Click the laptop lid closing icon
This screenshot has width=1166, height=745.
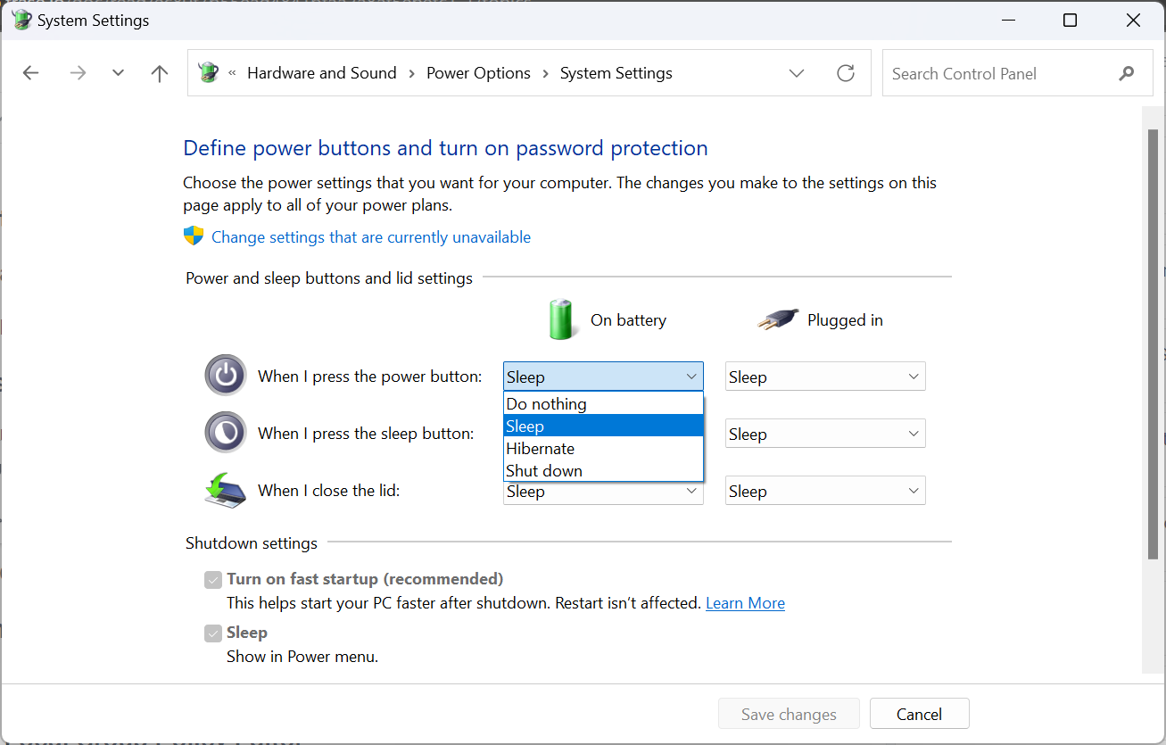point(225,490)
